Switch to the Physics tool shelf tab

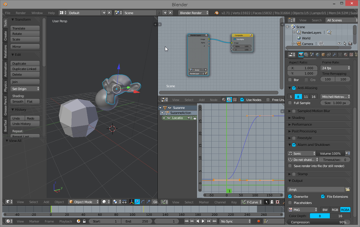pos(5,86)
